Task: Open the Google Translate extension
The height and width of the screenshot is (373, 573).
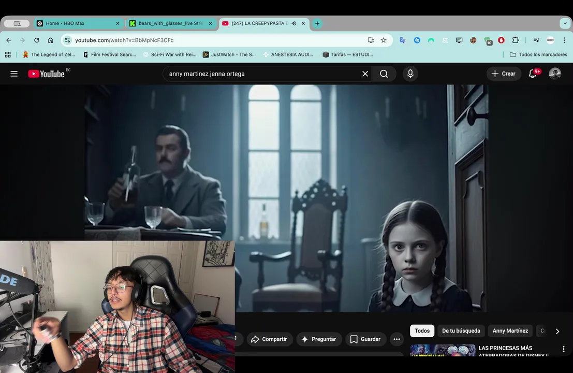Action: [x=403, y=40]
